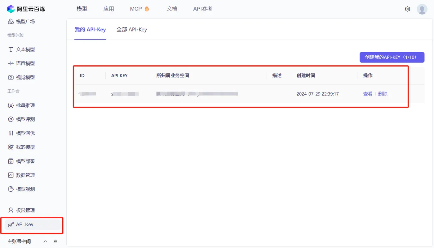Click the user avatar in the header
Screen dimensions: 434x248
pyautogui.click(x=422, y=9)
